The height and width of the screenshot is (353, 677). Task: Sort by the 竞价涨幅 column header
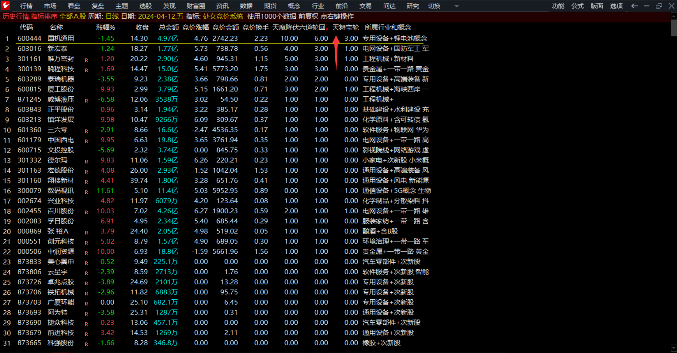[x=195, y=28]
